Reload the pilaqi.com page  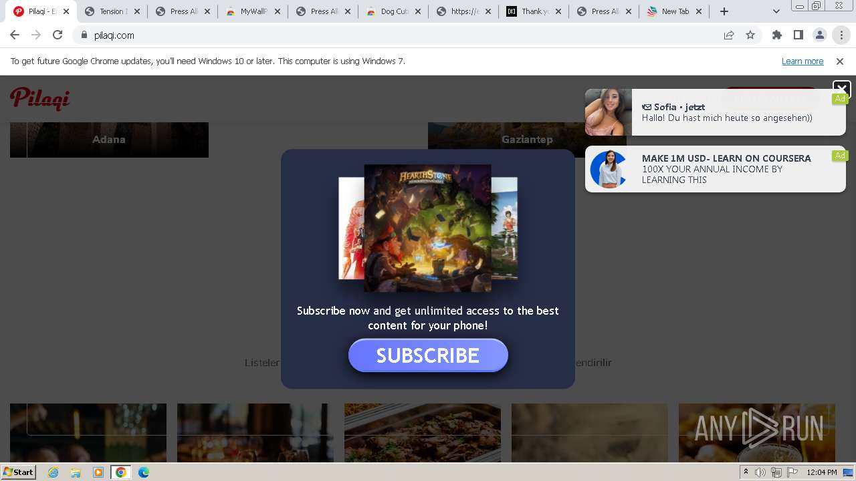tap(58, 35)
